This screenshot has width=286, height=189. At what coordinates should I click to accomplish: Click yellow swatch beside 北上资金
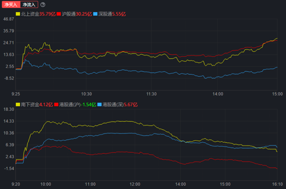pos(18,14)
